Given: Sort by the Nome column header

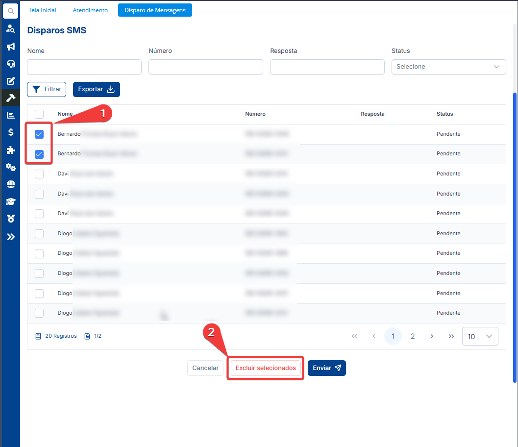Looking at the screenshot, I should click(65, 114).
